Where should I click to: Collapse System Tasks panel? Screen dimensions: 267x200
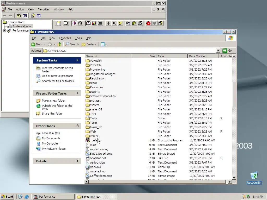[x=77, y=60]
